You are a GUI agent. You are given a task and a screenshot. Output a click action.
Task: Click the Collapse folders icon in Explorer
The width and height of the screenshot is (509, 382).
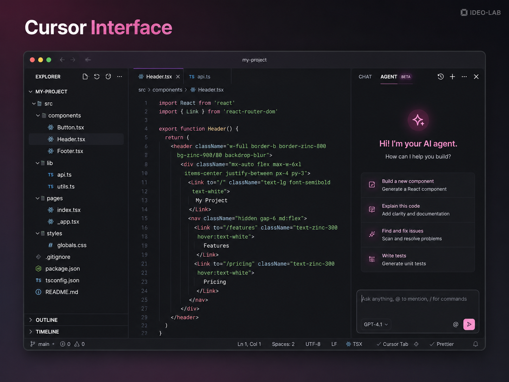click(108, 76)
